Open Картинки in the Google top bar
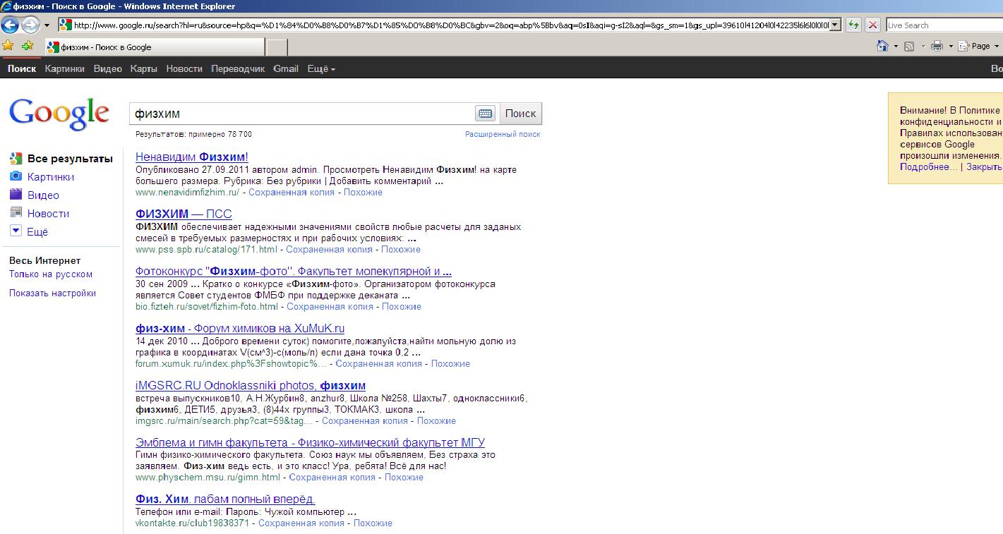This screenshot has height=534, width=1003. 64,68
